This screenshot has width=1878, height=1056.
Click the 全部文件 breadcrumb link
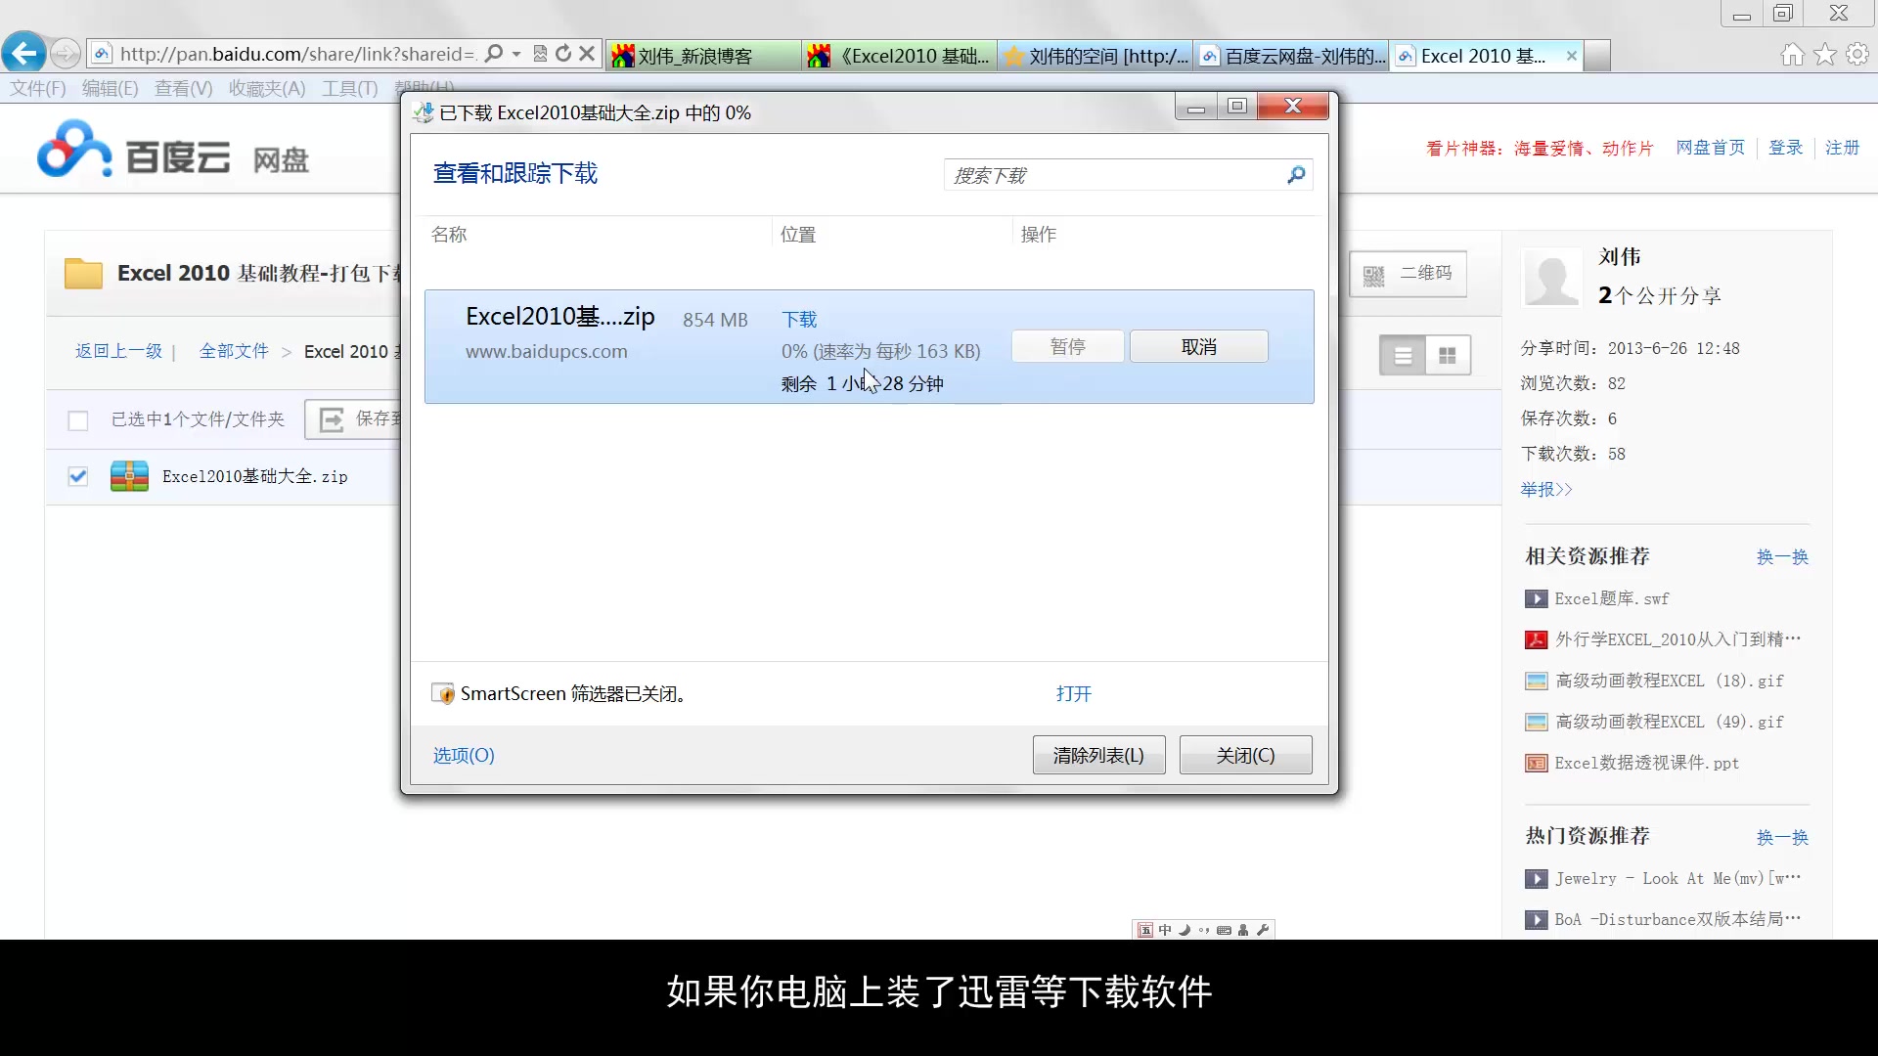click(234, 351)
